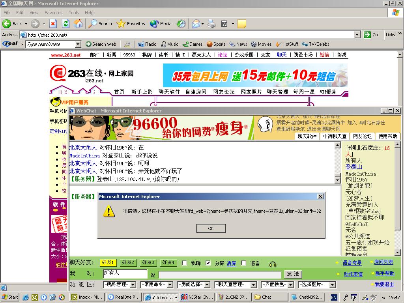Open Movies in Real toolbar
Image resolution: width=404 pixels, height=303 pixels.
(261, 44)
